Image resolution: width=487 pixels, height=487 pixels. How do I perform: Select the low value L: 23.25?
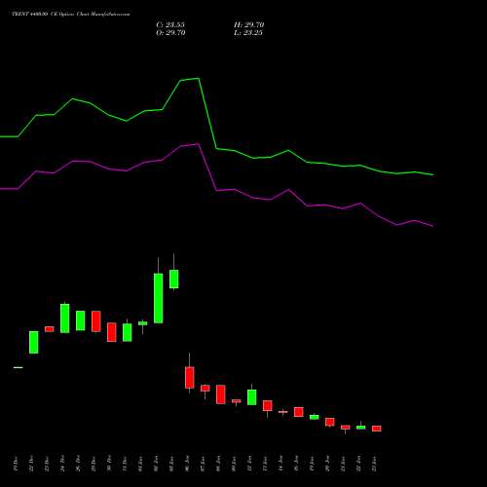coord(248,33)
